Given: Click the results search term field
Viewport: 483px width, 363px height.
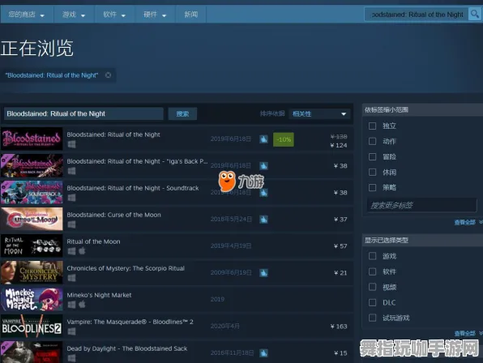Looking at the screenshot, I should point(83,114).
